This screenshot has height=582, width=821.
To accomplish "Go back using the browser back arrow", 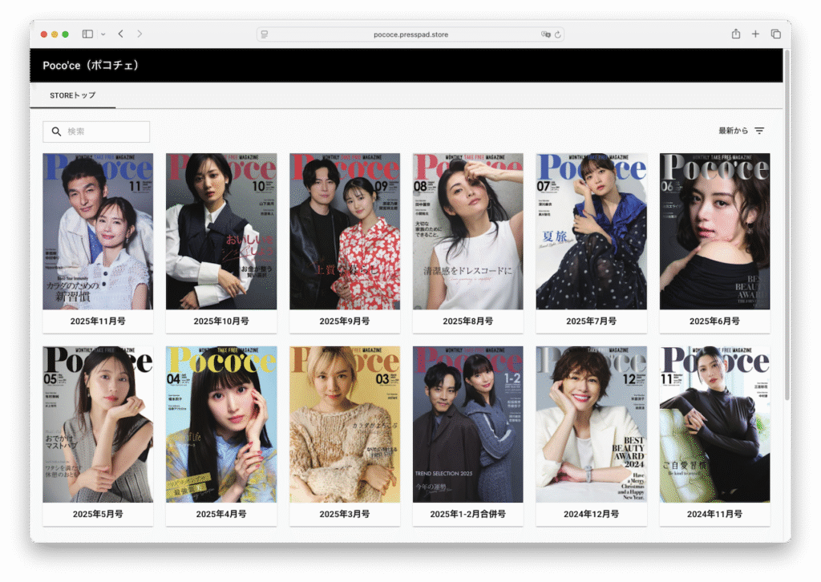I will [x=120, y=34].
